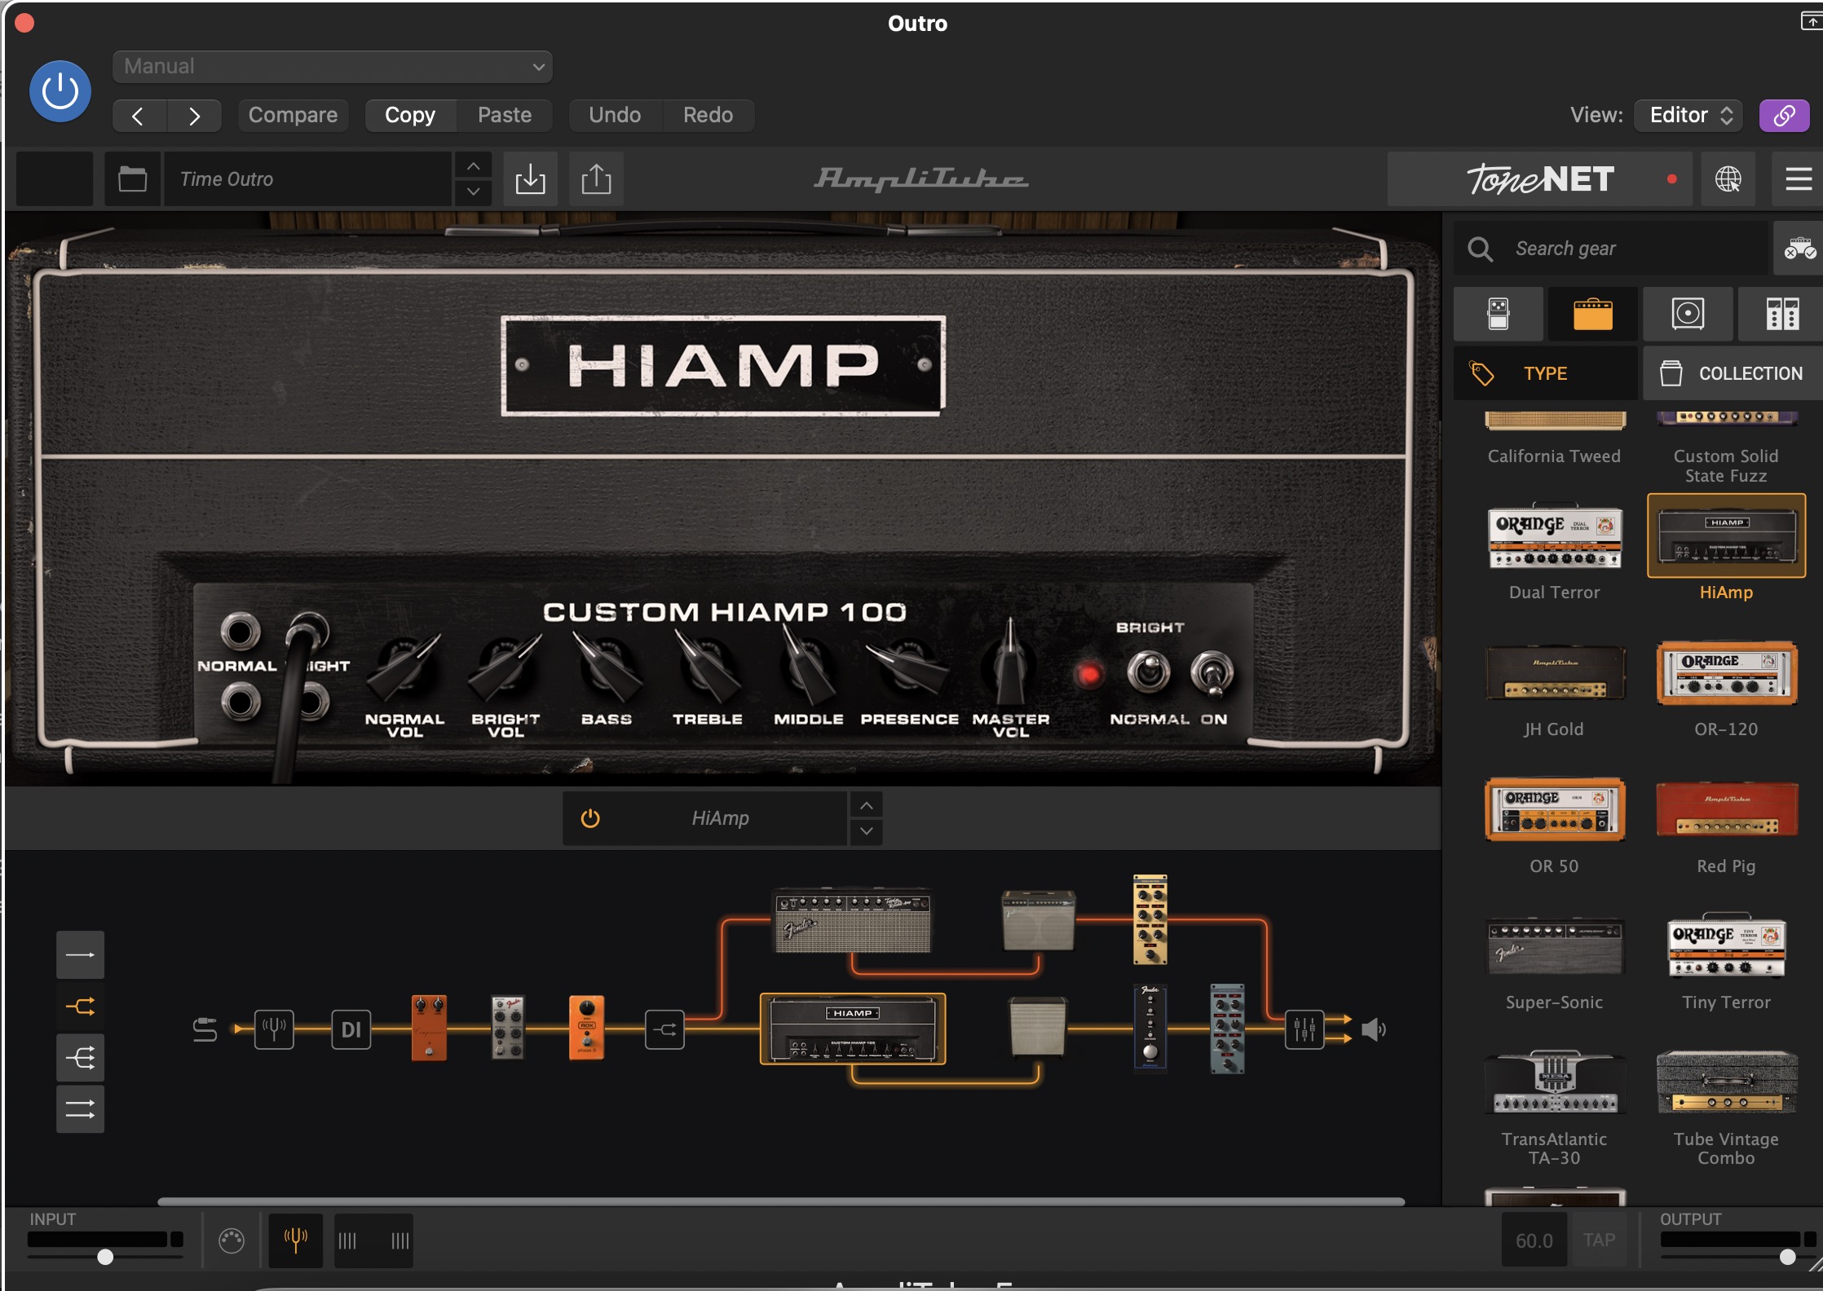This screenshot has height=1291, width=1823.
Task: Select the rack effects category icon
Action: [x=1781, y=314]
